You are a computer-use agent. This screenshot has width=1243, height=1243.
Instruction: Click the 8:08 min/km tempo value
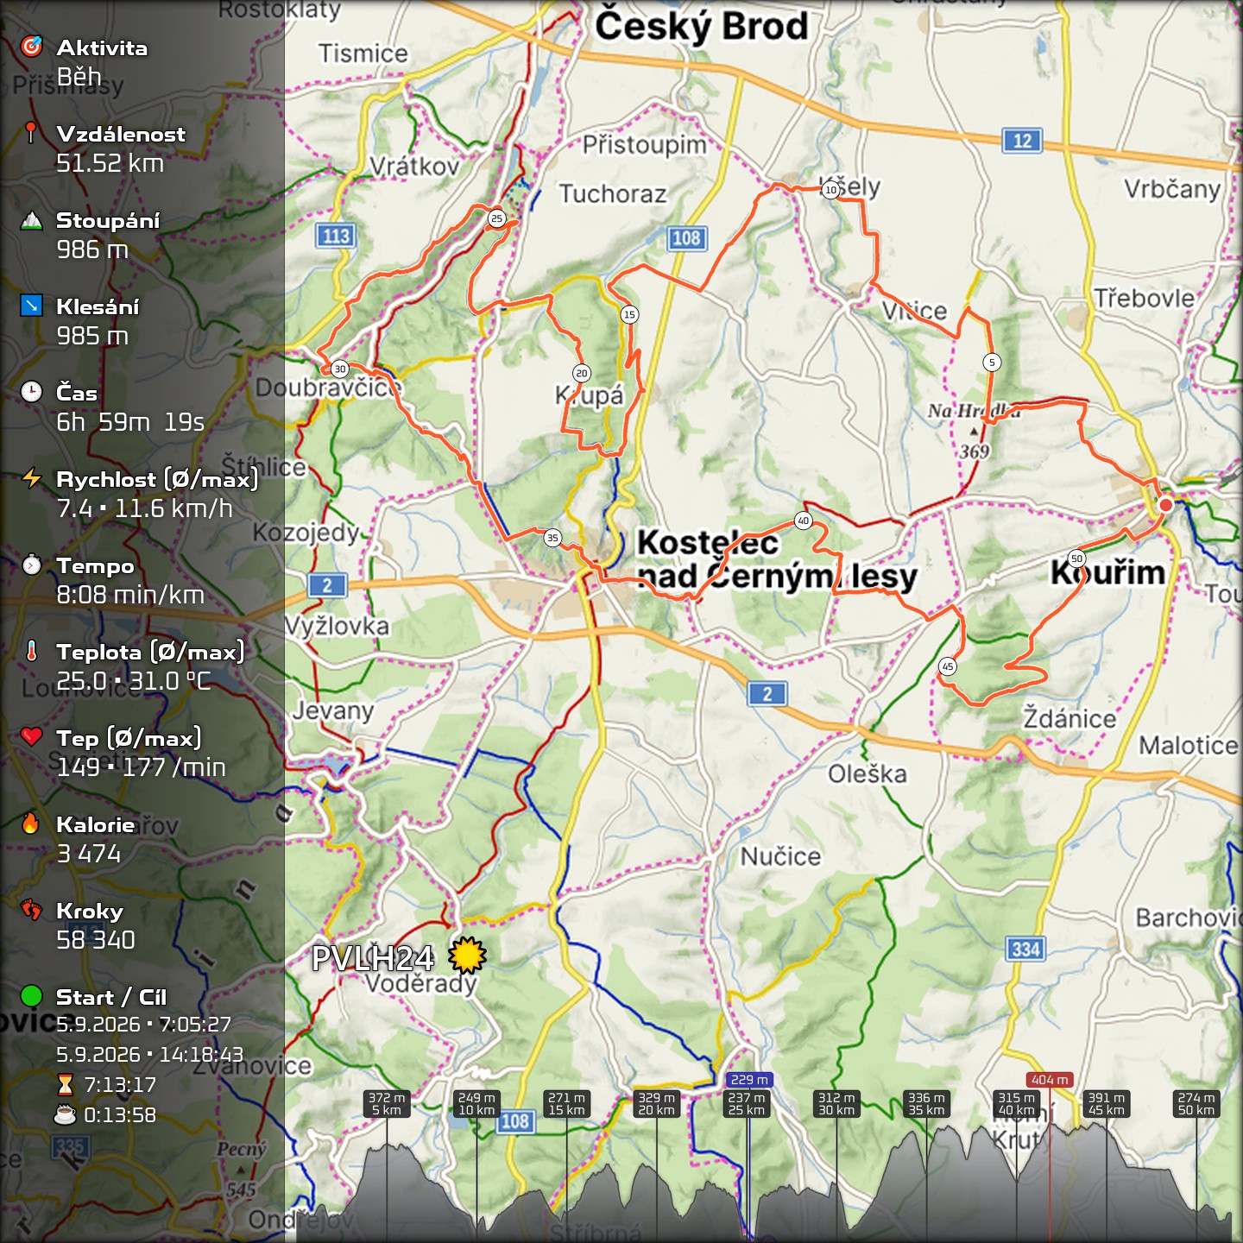pyautogui.click(x=130, y=595)
